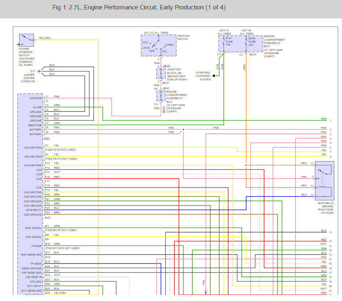This screenshot has height=301, width=342.
Task: Click the 'ECM RELAY' pin label
Action: tap(34, 210)
